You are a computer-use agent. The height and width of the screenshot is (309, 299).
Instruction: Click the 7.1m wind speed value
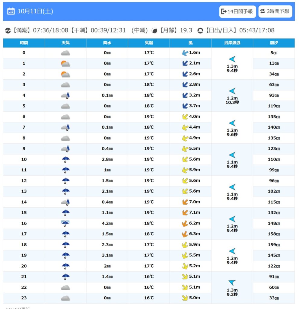(195, 212)
